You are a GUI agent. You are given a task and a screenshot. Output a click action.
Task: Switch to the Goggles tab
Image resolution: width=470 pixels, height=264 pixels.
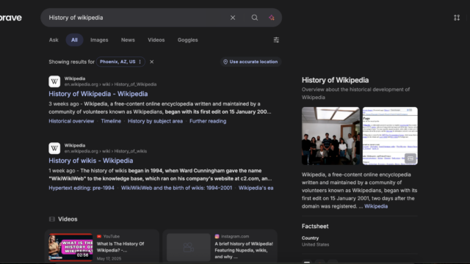[188, 40]
